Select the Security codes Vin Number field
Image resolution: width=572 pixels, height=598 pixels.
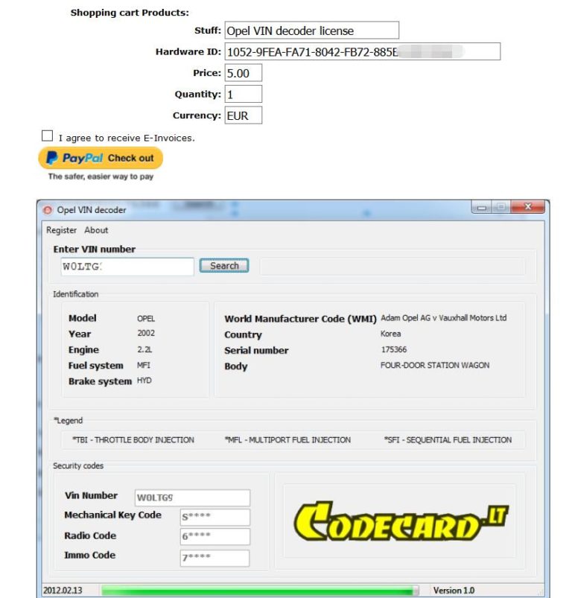(193, 497)
